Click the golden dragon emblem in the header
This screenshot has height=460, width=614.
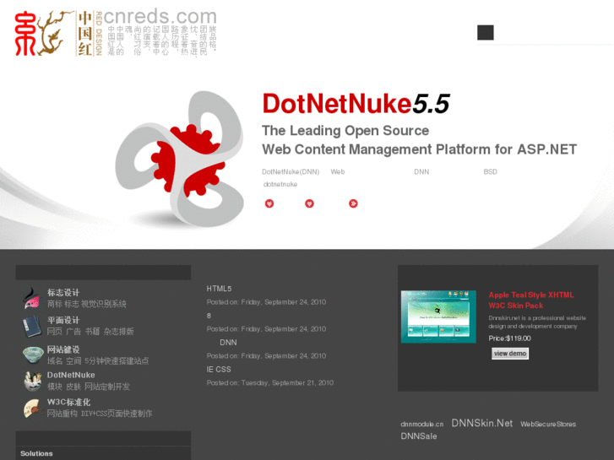(x=54, y=32)
